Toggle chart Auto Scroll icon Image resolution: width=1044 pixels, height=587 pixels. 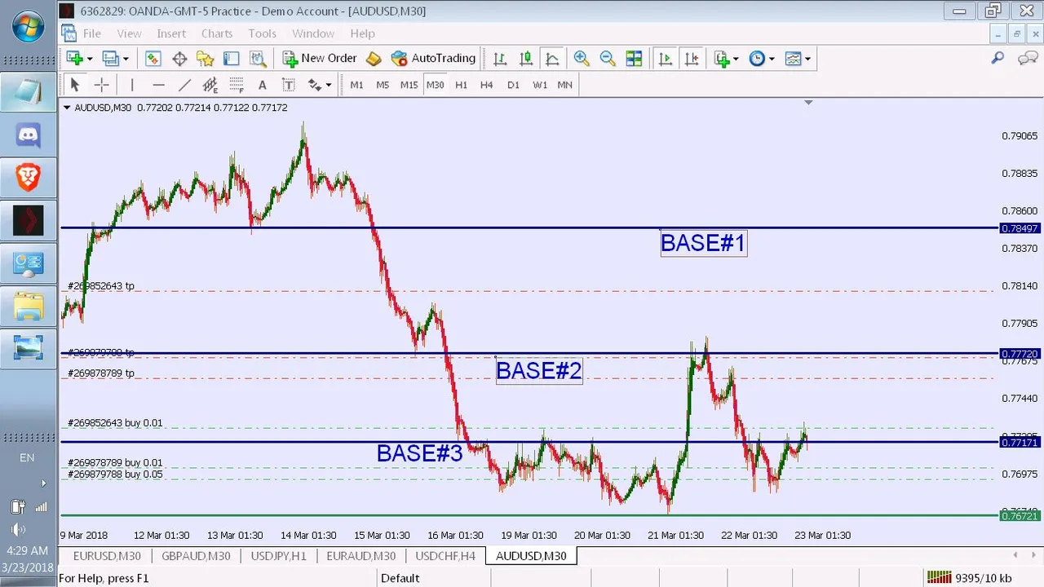click(x=665, y=58)
